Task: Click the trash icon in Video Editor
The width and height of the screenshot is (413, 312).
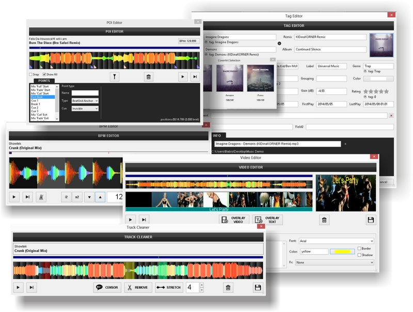Action: coord(324,220)
